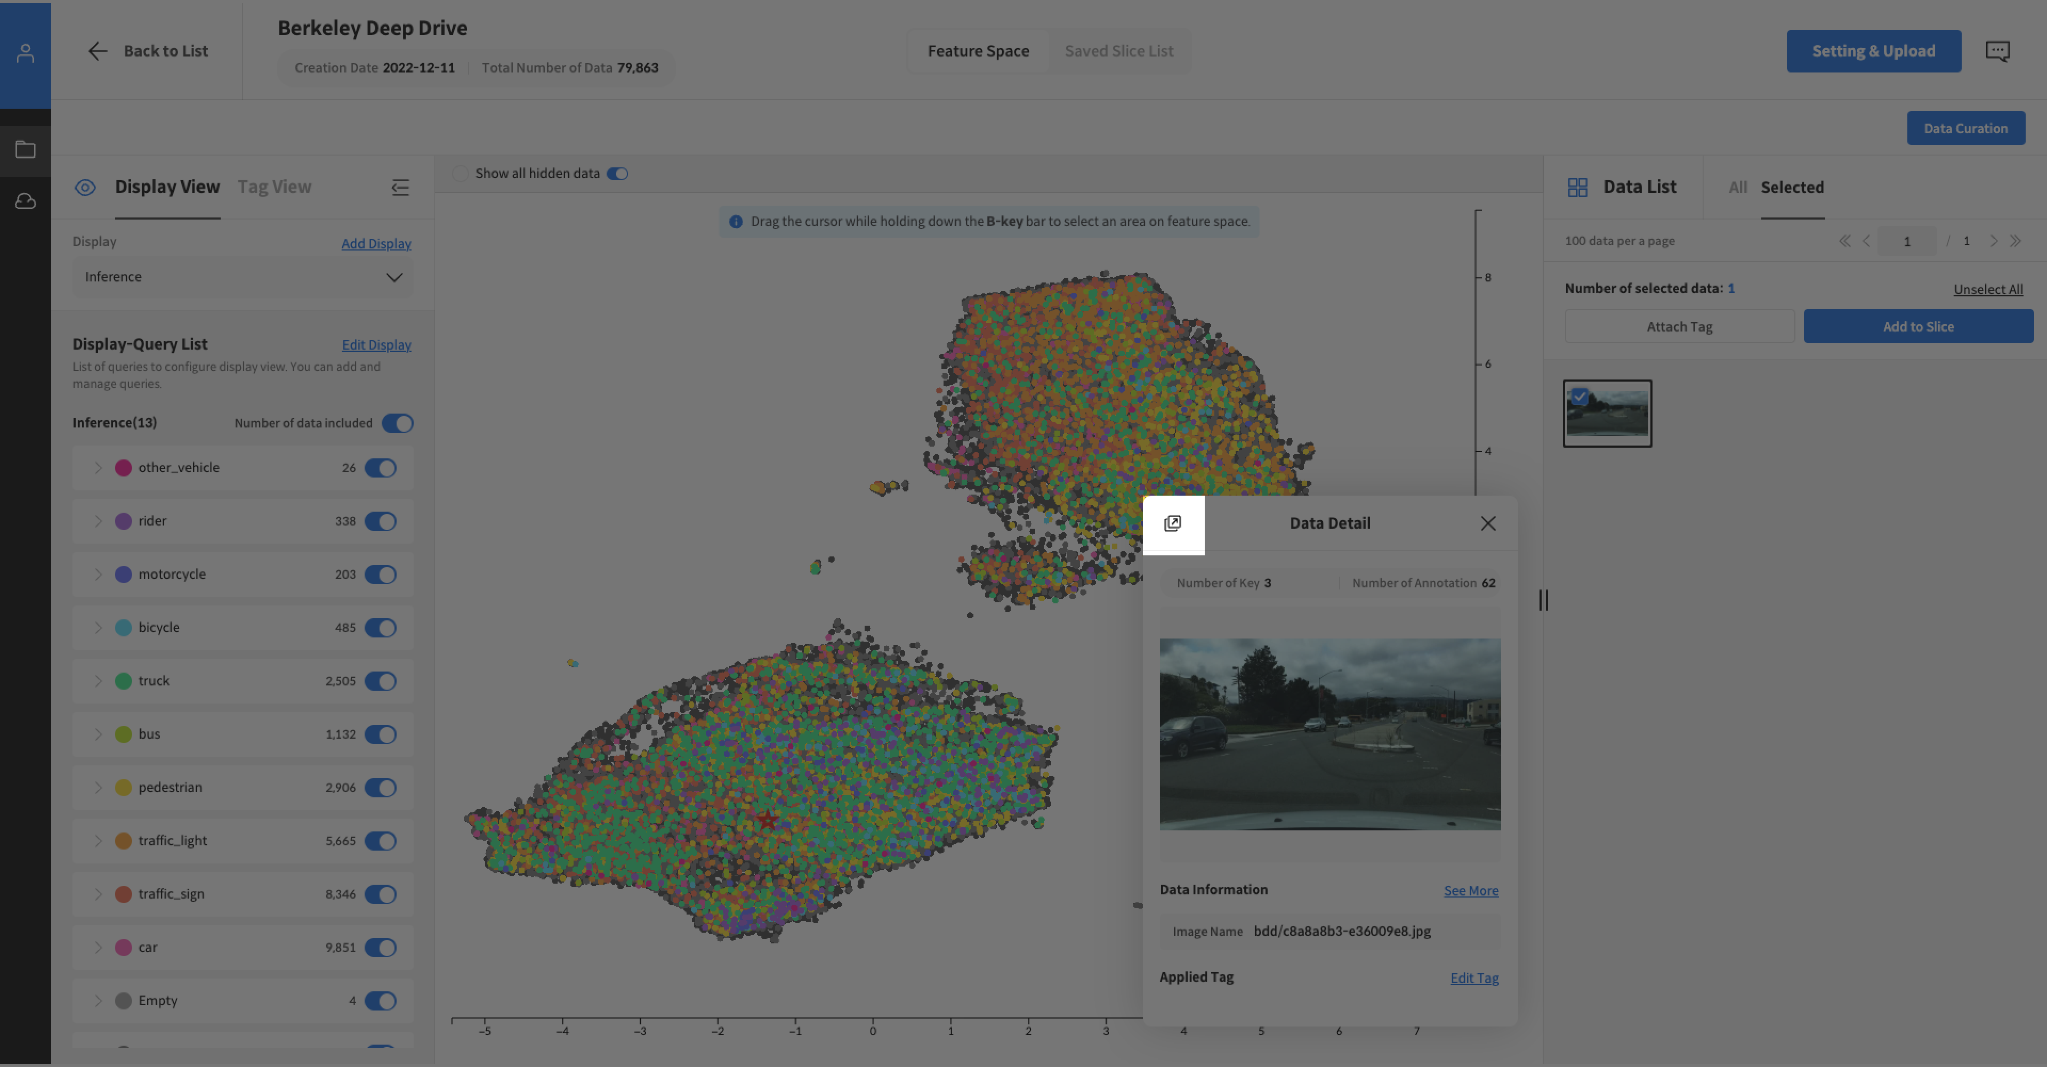Toggle Number of data included switch
The width and height of the screenshot is (2047, 1067).
(397, 423)
